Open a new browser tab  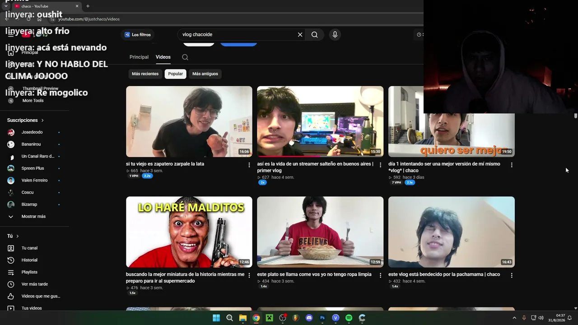coord(88,6)
